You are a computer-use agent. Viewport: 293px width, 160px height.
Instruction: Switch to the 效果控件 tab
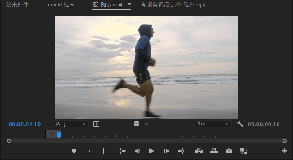pos(17,4)
